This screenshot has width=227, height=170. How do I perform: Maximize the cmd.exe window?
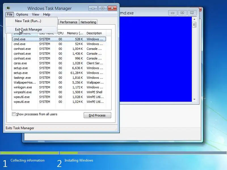pyautogui.click(x=182, y=13)
